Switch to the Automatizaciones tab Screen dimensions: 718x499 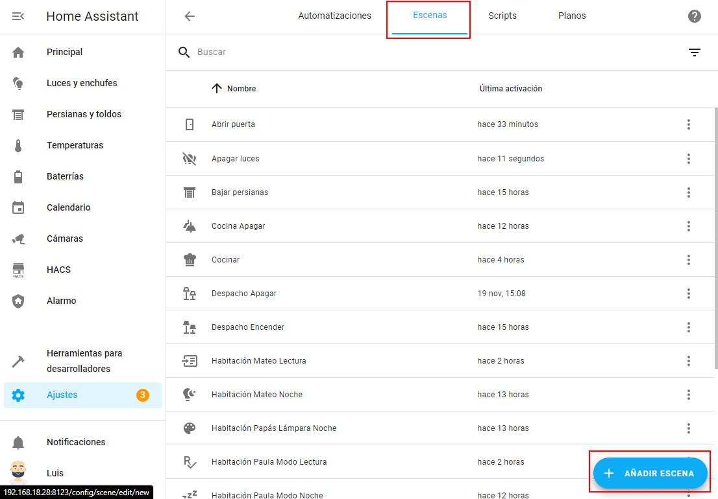tap(334, 16)
